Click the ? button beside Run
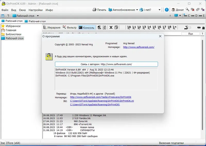206x146 pixels. [202, 34]
